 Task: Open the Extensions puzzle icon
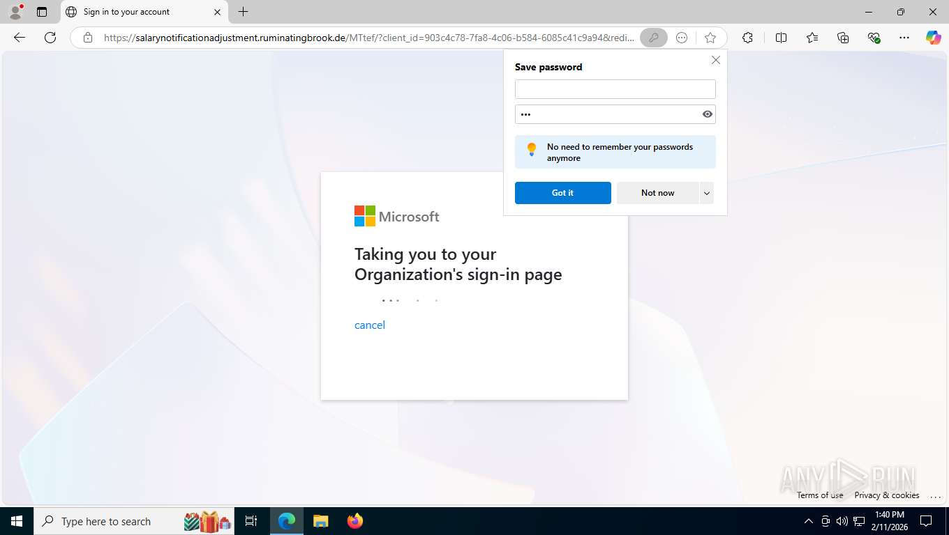coord(747,38)
